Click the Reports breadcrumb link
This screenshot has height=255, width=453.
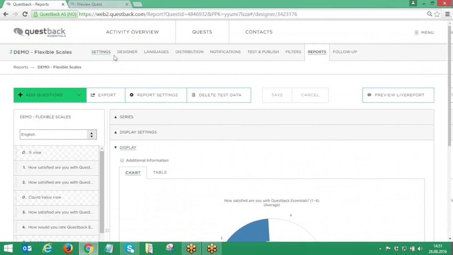[21, 67]
